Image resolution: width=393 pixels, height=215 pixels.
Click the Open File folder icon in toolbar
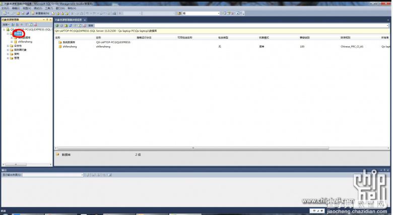pyautogui.click(x=18, y=13)
